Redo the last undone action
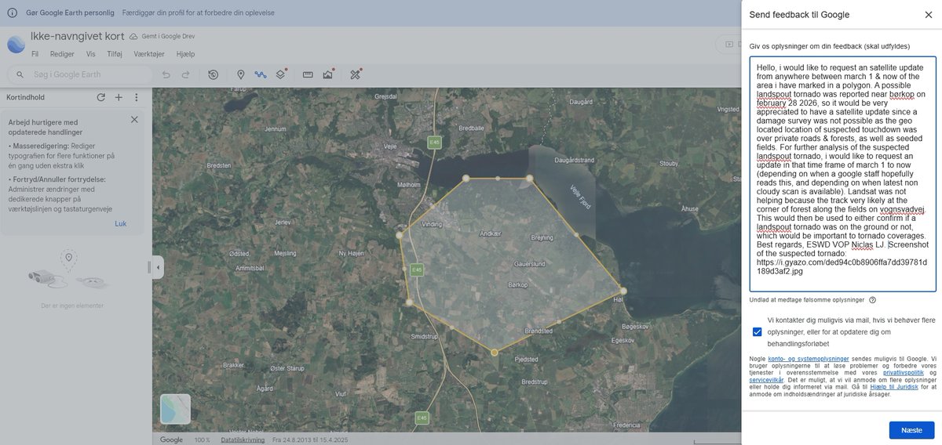This screenshot has width=942, height=445. 185,74
